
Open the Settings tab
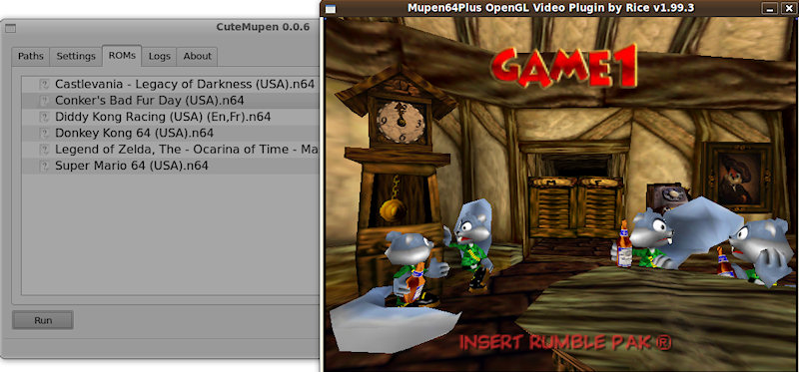(x=76, y=57)
